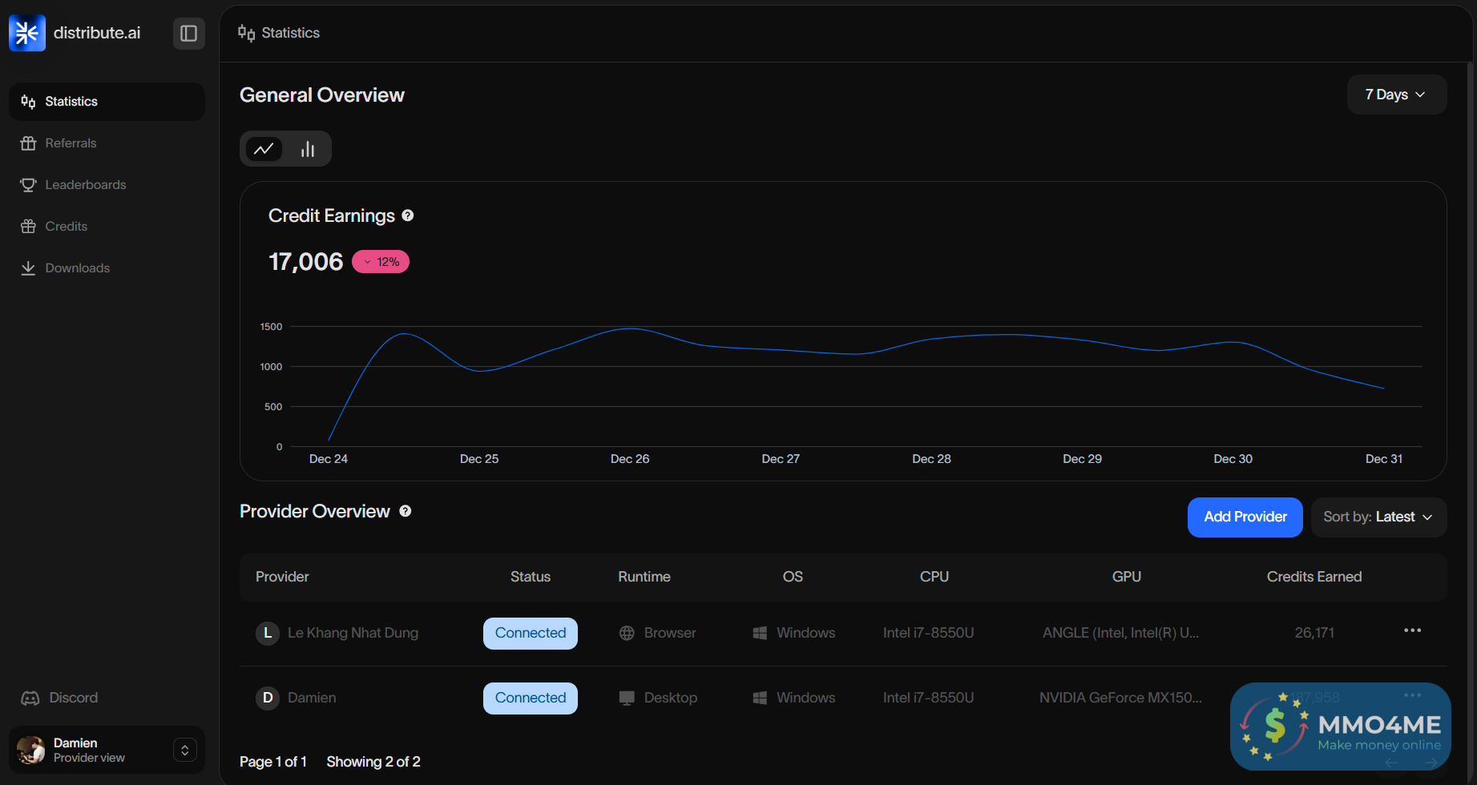This screenshot has width=1477, height=785.
Task: Click the GPU column header
Action: pos(1127,577)
